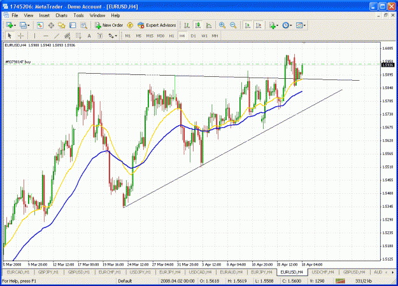Switch timeframe to M1
The width and height of the screenshot is (398, 286).
(x=127, y=36)
